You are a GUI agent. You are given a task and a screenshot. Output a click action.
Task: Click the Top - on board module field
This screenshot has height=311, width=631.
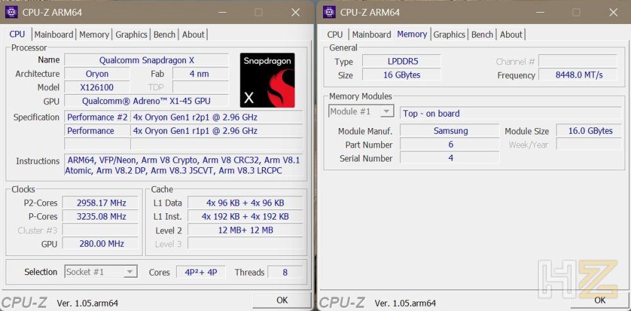click(510, 114)
